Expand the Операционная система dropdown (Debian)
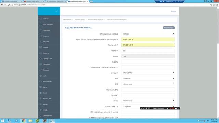This screenshot has height=123, width=219. (148, 34)
